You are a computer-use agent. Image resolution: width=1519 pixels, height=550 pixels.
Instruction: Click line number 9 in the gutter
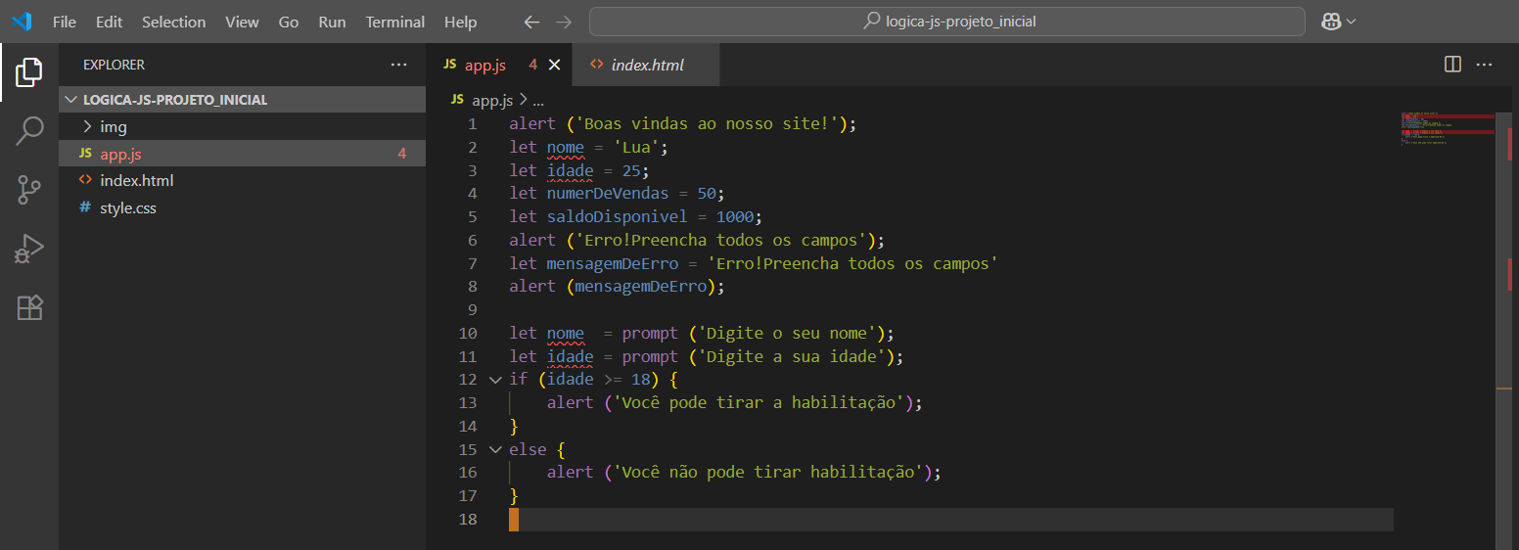coord(473,310)
